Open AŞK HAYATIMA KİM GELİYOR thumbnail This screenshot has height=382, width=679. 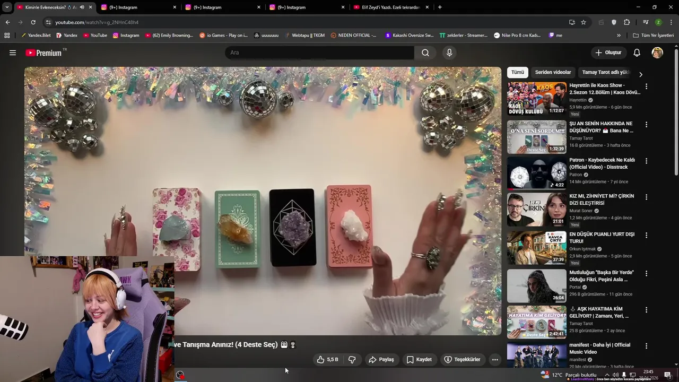tap(536, 322)
